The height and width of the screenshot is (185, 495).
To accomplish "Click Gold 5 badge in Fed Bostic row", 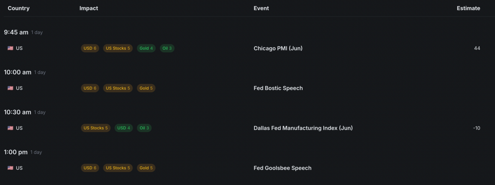I will 146,88.
